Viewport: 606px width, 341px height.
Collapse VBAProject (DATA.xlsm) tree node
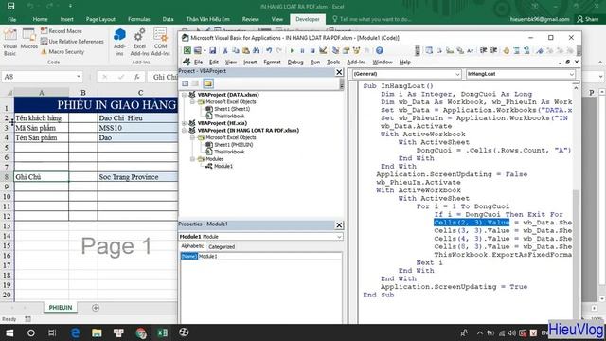point(185,95)
